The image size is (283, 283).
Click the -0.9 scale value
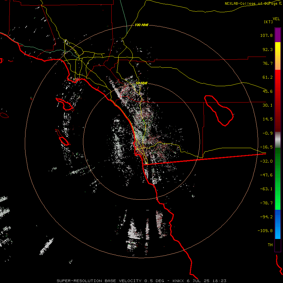point(268,133)
